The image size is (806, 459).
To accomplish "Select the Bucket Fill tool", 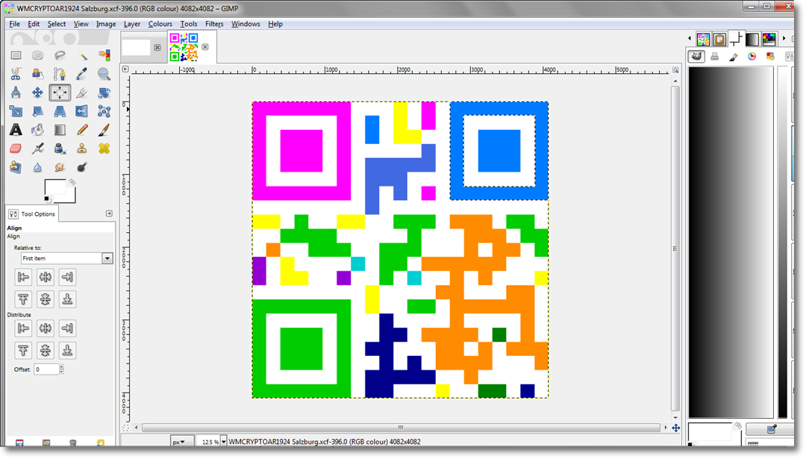I will pos(37,130).
